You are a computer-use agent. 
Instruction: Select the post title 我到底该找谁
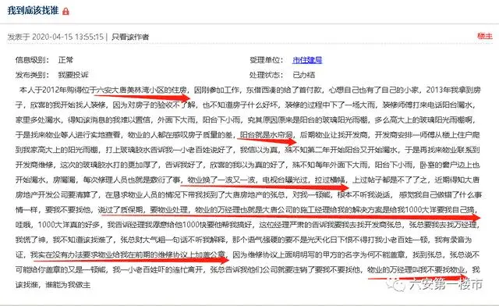[x=33, y=10]
